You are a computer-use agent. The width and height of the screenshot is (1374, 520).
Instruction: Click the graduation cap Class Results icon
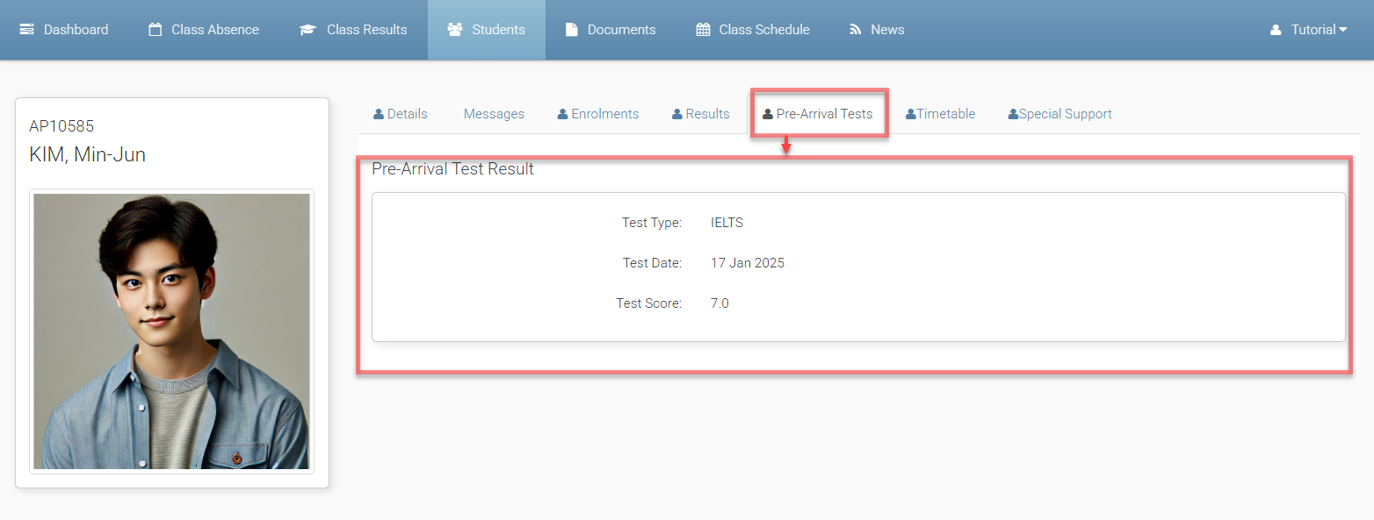pyautogui.click(x=307, y=30)
